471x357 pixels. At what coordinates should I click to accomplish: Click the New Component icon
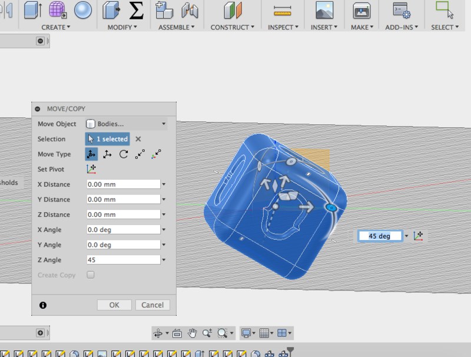point(164,10)
